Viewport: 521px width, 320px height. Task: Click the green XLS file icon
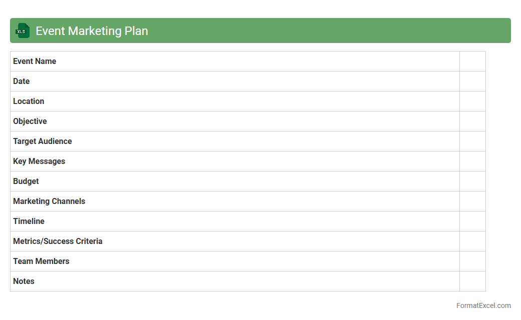(x=23, y=30)
